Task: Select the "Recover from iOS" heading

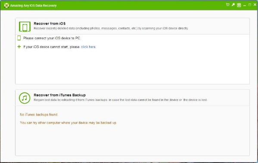Action: 50,23
